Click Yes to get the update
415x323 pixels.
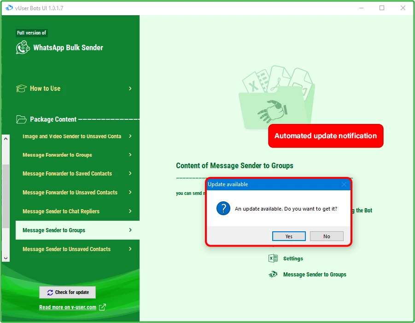289,236
